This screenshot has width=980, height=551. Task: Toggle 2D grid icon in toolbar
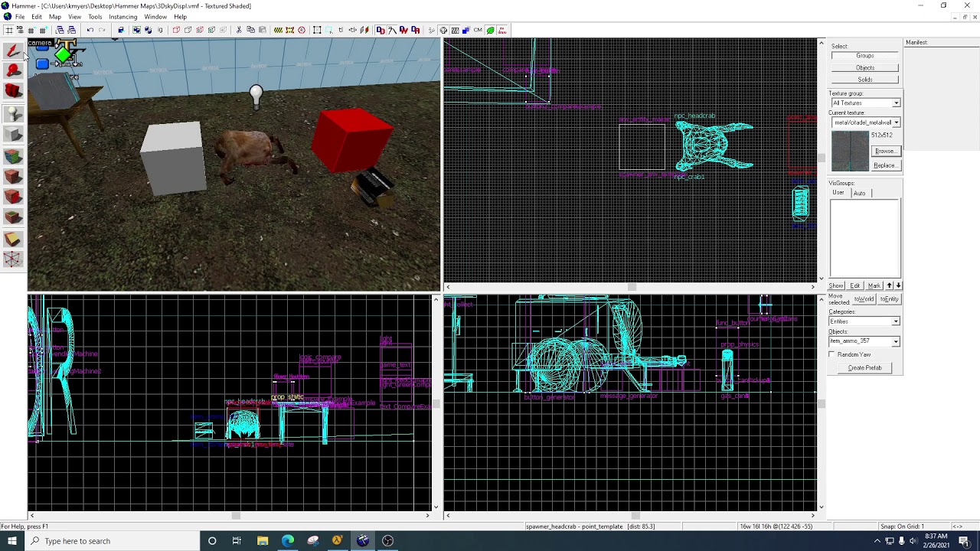coord(8,30)
